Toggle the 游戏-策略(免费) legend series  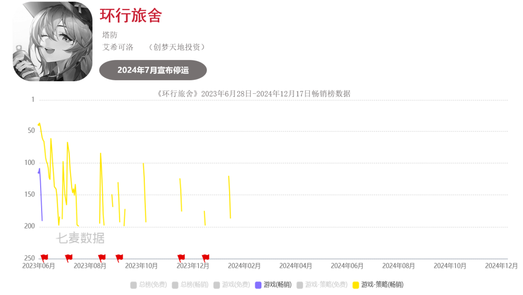coord(322,285)
